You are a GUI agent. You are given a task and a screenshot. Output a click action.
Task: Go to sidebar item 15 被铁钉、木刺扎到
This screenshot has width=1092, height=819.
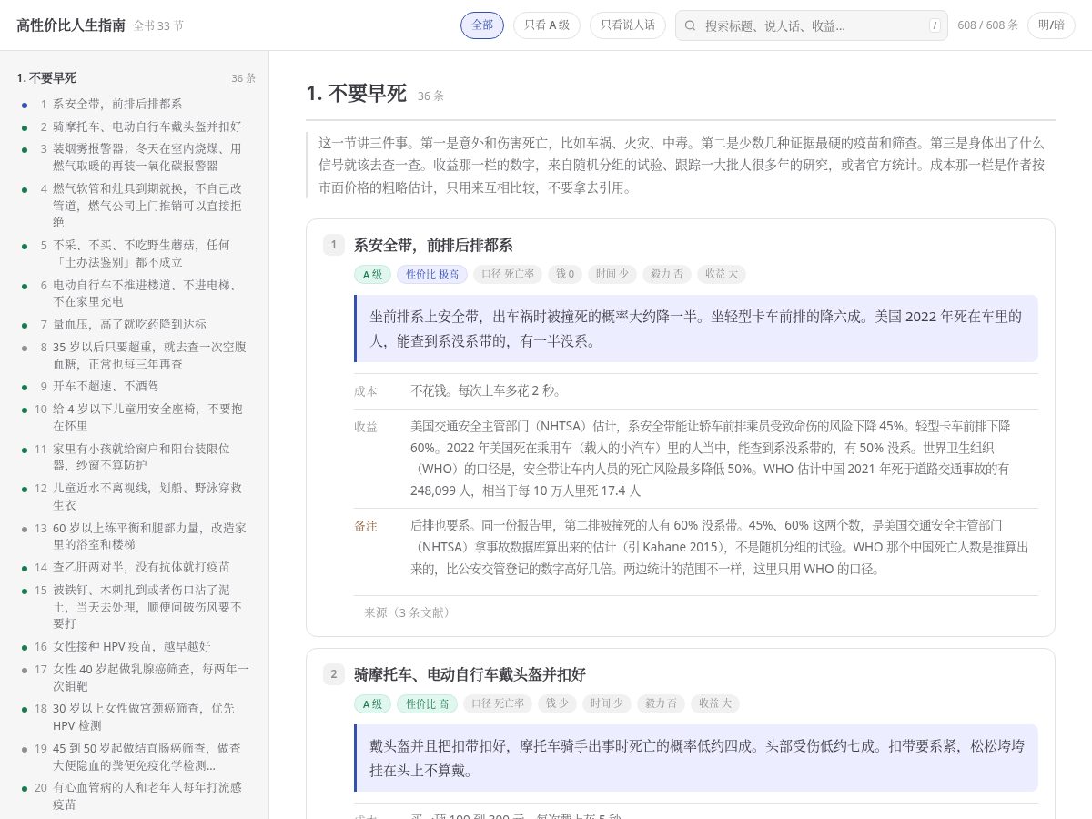(134, 606)
